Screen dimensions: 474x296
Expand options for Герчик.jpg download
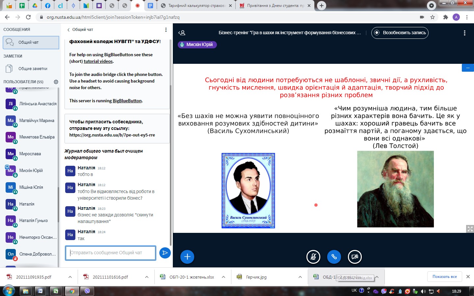(x=300, y=277)
